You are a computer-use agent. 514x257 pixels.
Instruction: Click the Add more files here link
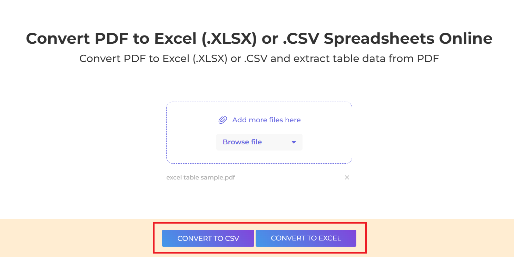[x=266, y=120]
